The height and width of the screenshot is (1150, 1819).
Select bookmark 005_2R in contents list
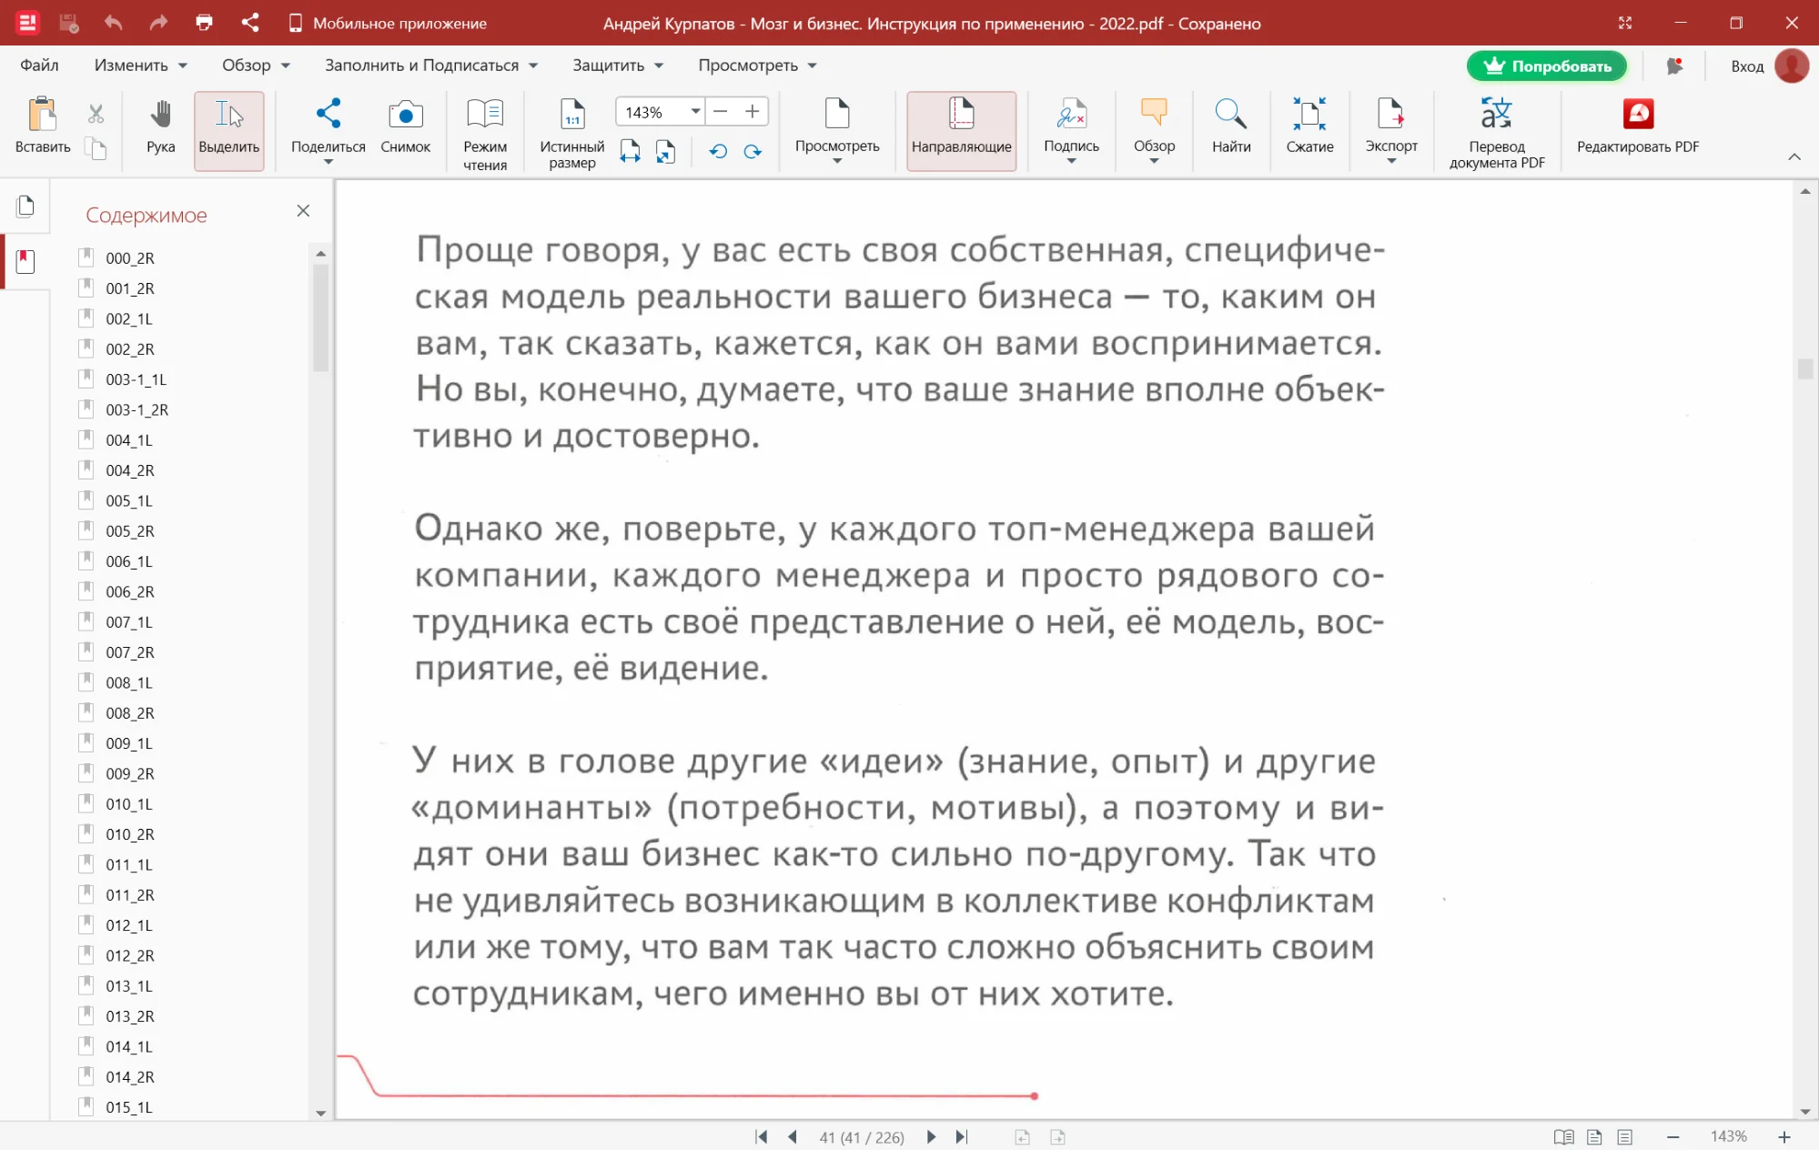coord(129,531)
